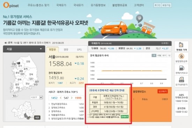Select 1년 chart period
192x128 pixels.
[169, 56]
